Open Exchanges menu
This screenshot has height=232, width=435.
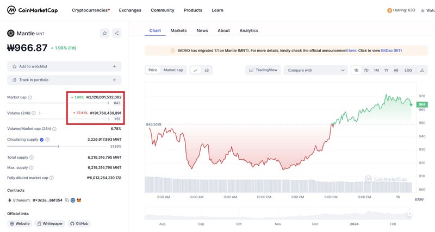point(130,10)
